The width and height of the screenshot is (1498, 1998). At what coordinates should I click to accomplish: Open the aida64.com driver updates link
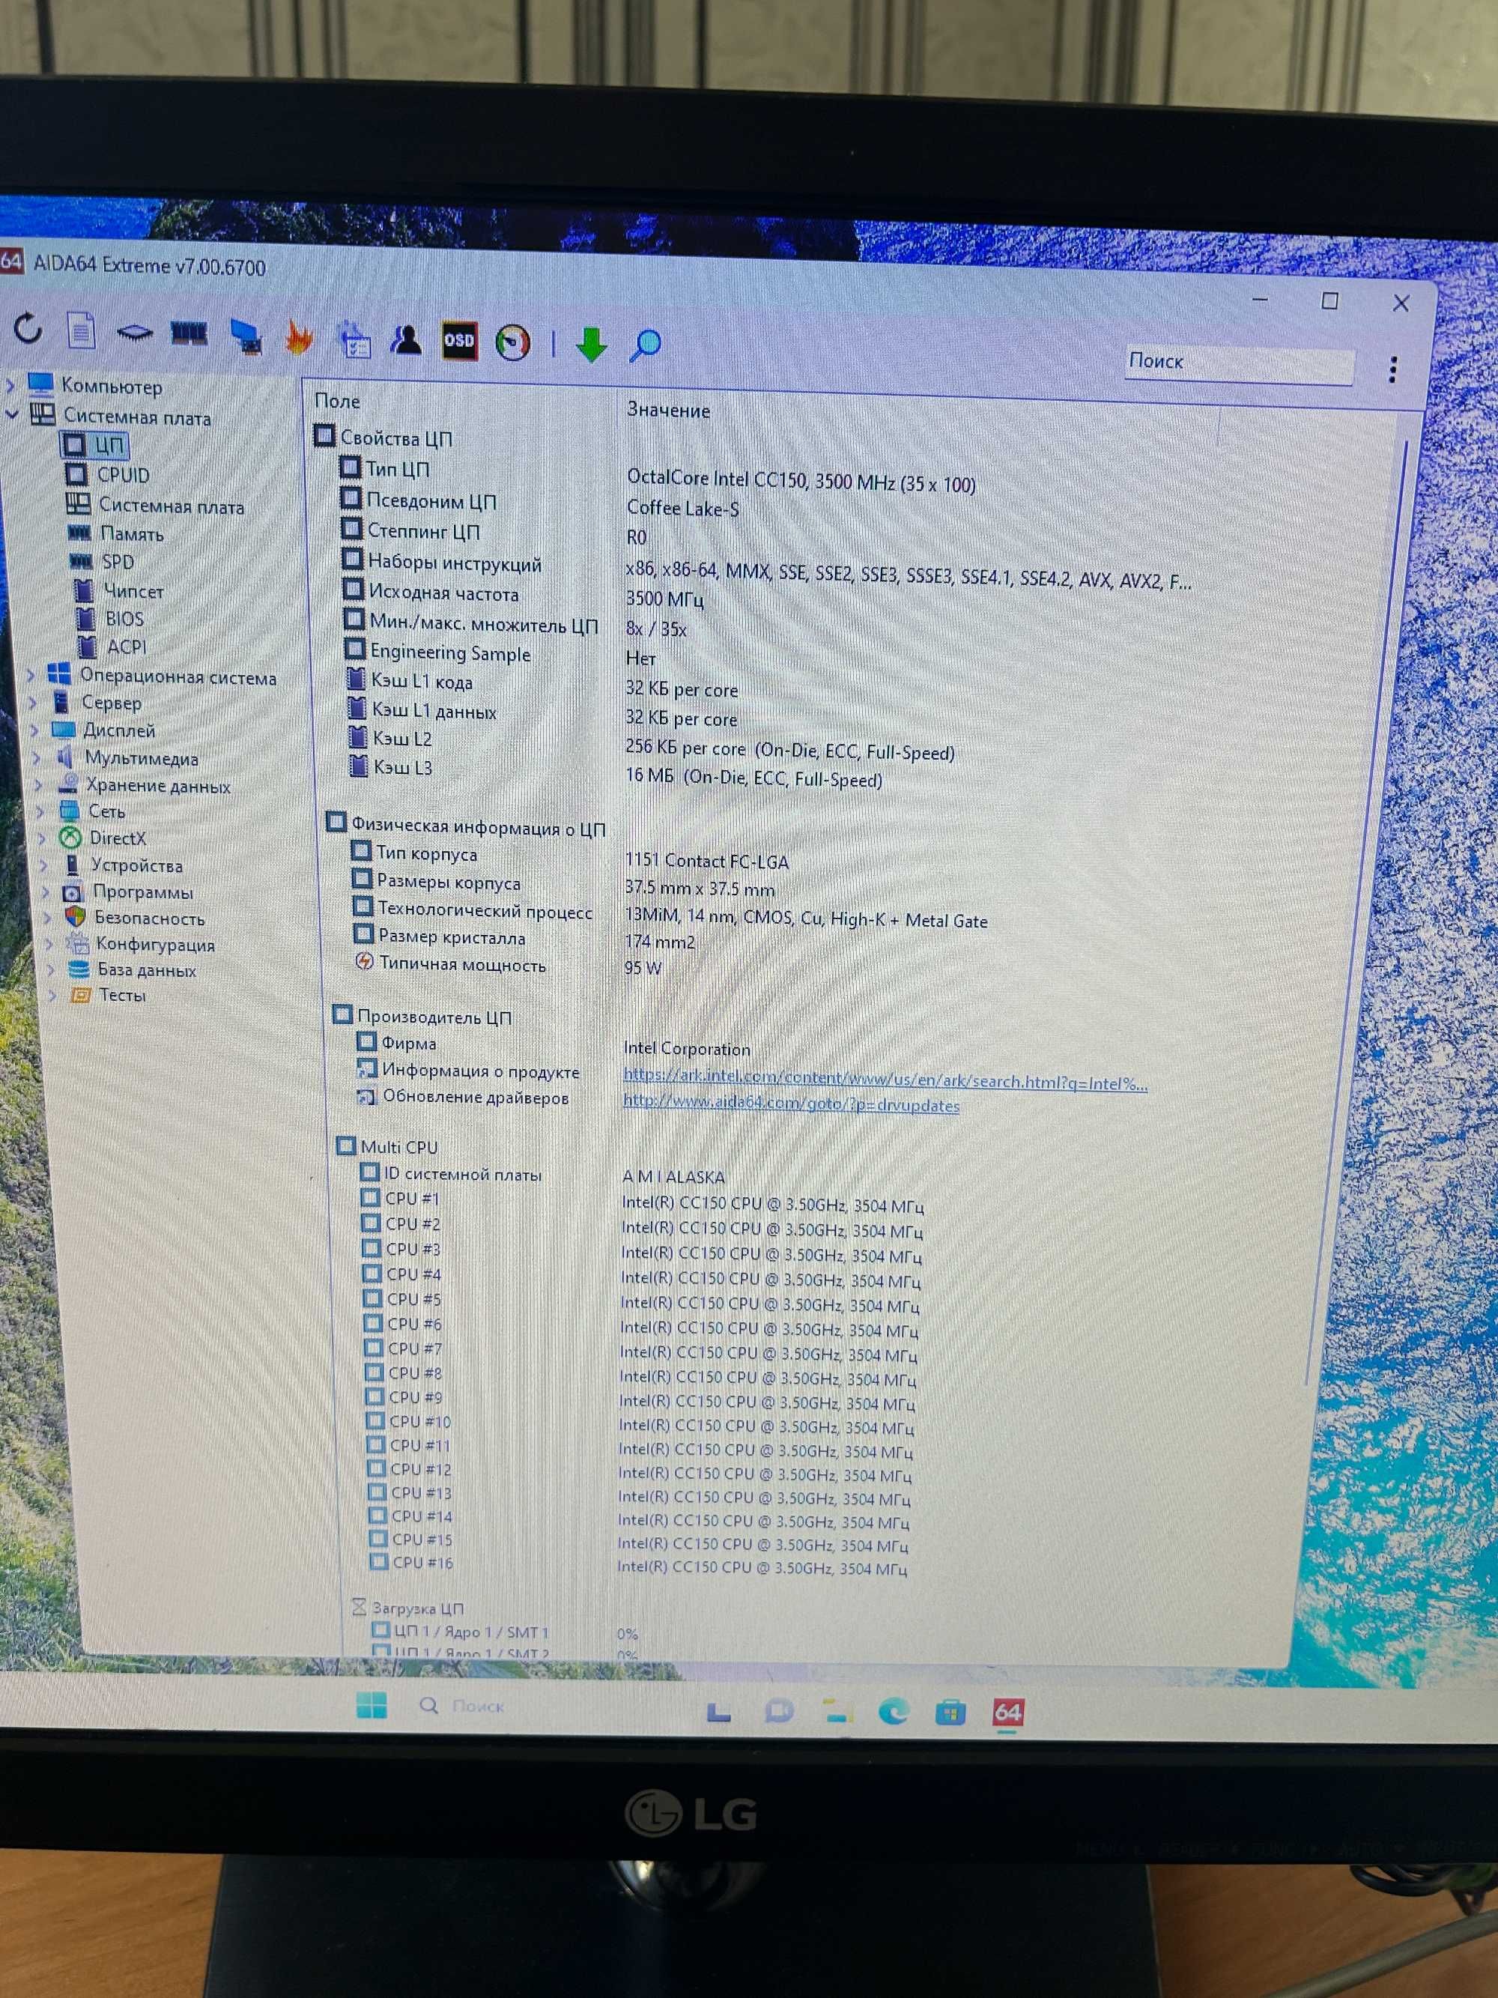(x=791, y=1105)
